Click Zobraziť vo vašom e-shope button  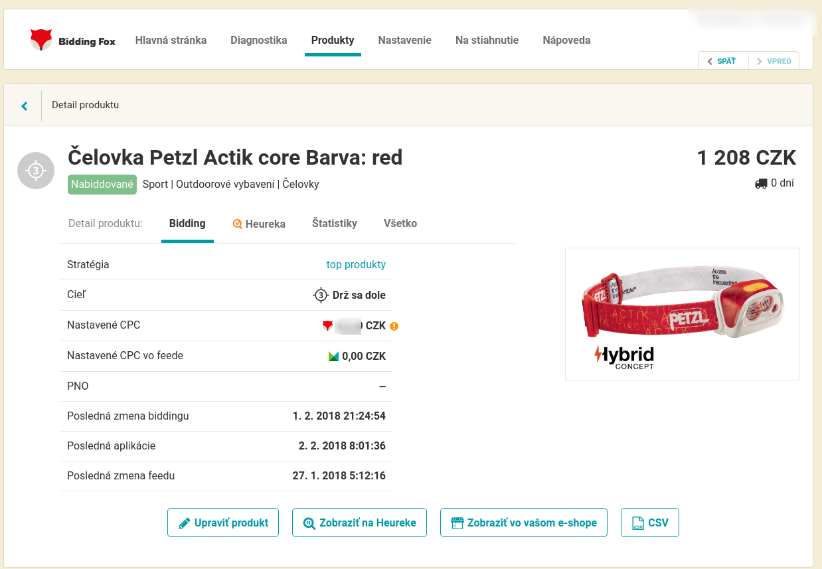click(x=524, y=523)
